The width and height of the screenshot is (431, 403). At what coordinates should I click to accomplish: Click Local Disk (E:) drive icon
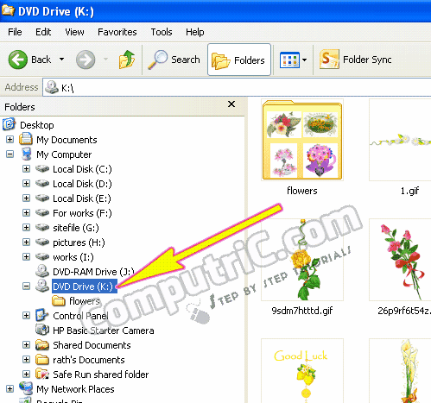point(42,198)
